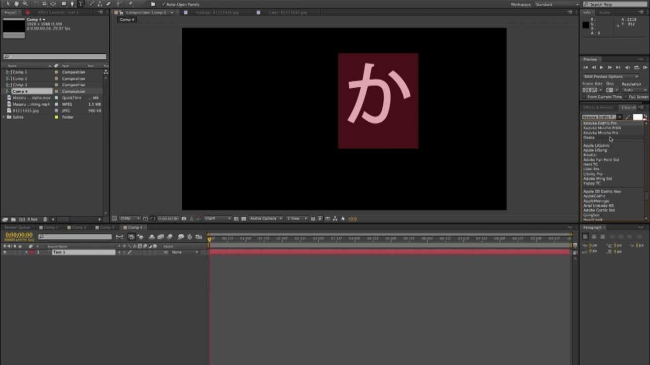Click the Text 1 red layer bar

390,252
